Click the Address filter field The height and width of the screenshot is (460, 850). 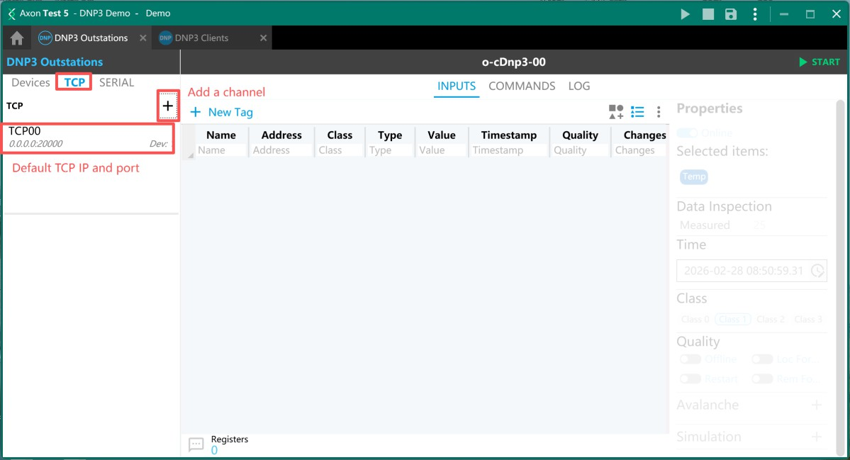pyautogui.click(x=281, y=150)
